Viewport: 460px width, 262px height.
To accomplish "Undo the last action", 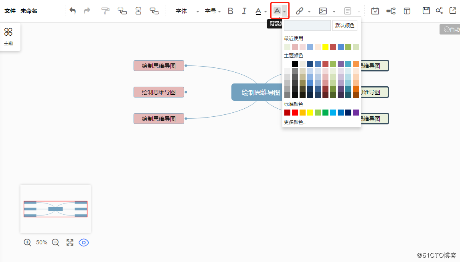I will pos(73,11).
